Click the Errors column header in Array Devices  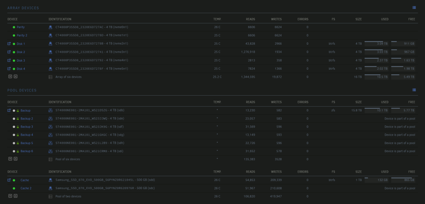coord(303,19)
